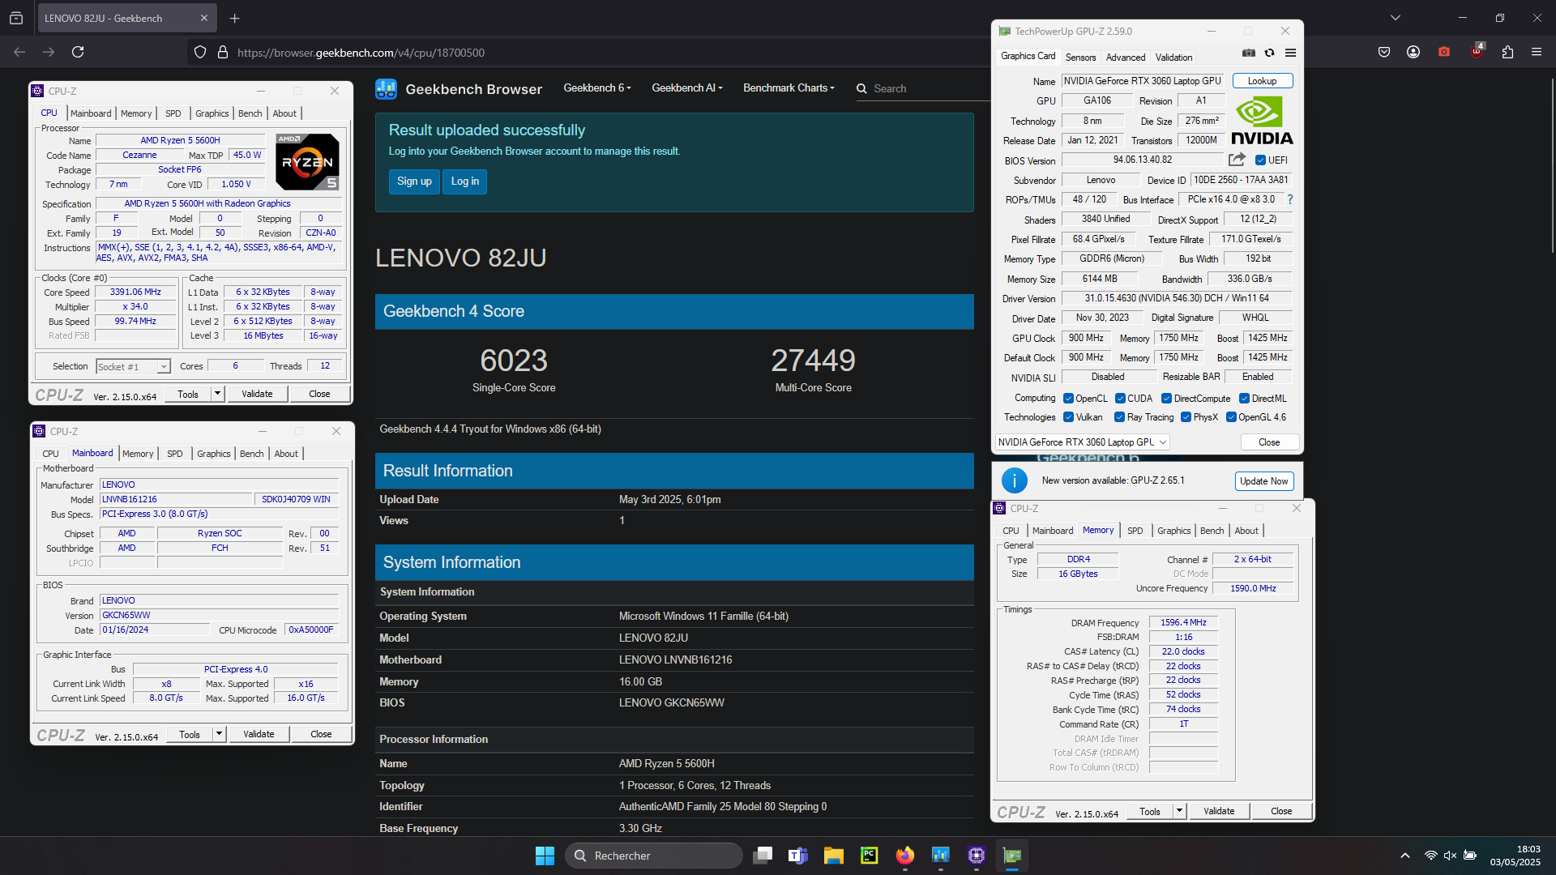1556x875 pixels.
Task: Open Tools dropdown arrow in CPU-Z Memory window
Action: point(1179,811)
